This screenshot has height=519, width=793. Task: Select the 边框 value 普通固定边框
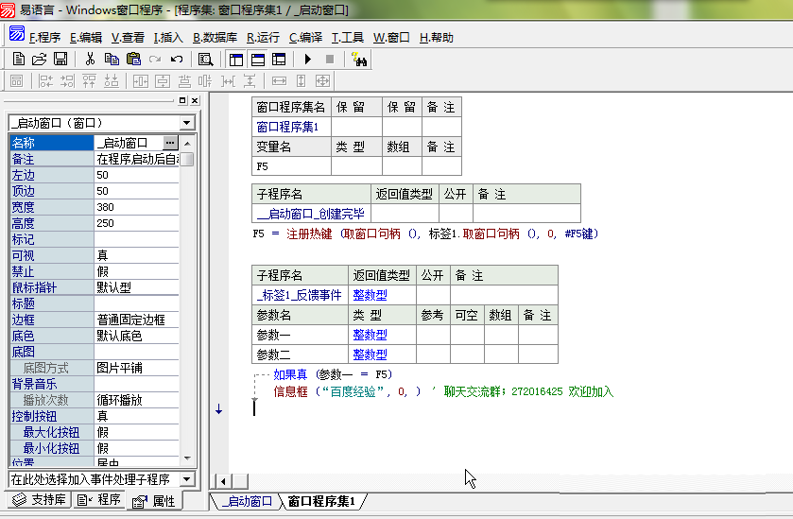click(x=136, y=320)
